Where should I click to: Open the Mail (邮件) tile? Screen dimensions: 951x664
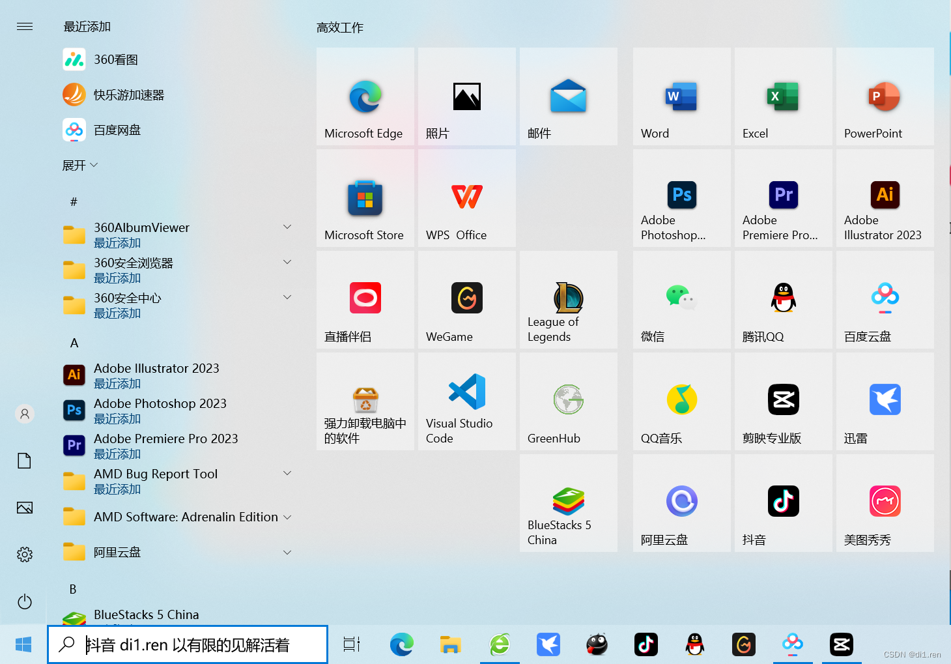coord(569,96)
